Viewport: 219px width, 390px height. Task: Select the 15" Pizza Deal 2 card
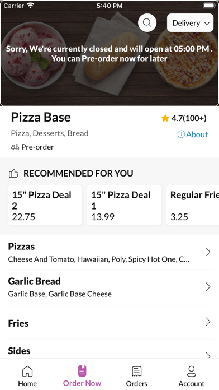point(45,205)
